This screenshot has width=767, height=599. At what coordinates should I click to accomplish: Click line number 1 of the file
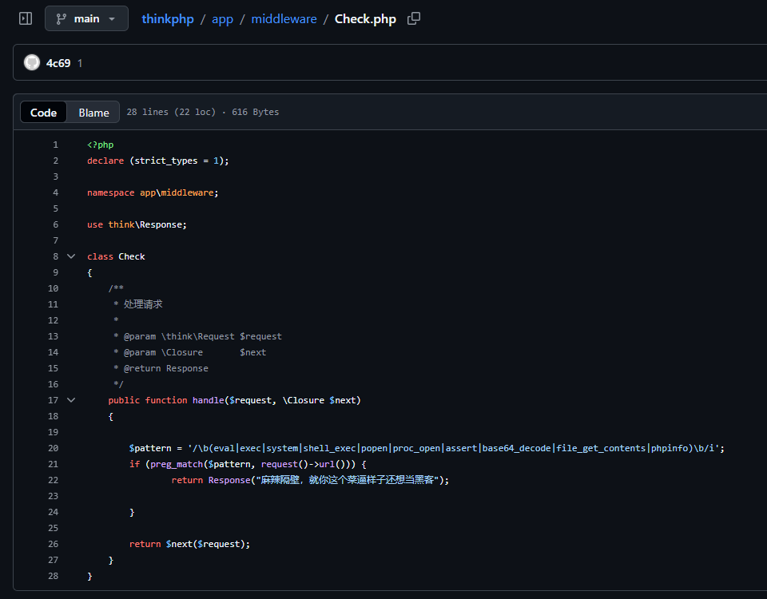coord(55,144)
